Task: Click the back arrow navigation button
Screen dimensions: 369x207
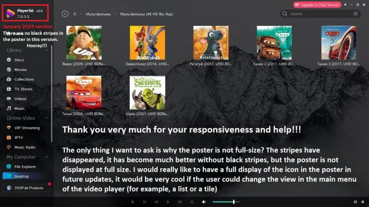Action: [65, 14]
